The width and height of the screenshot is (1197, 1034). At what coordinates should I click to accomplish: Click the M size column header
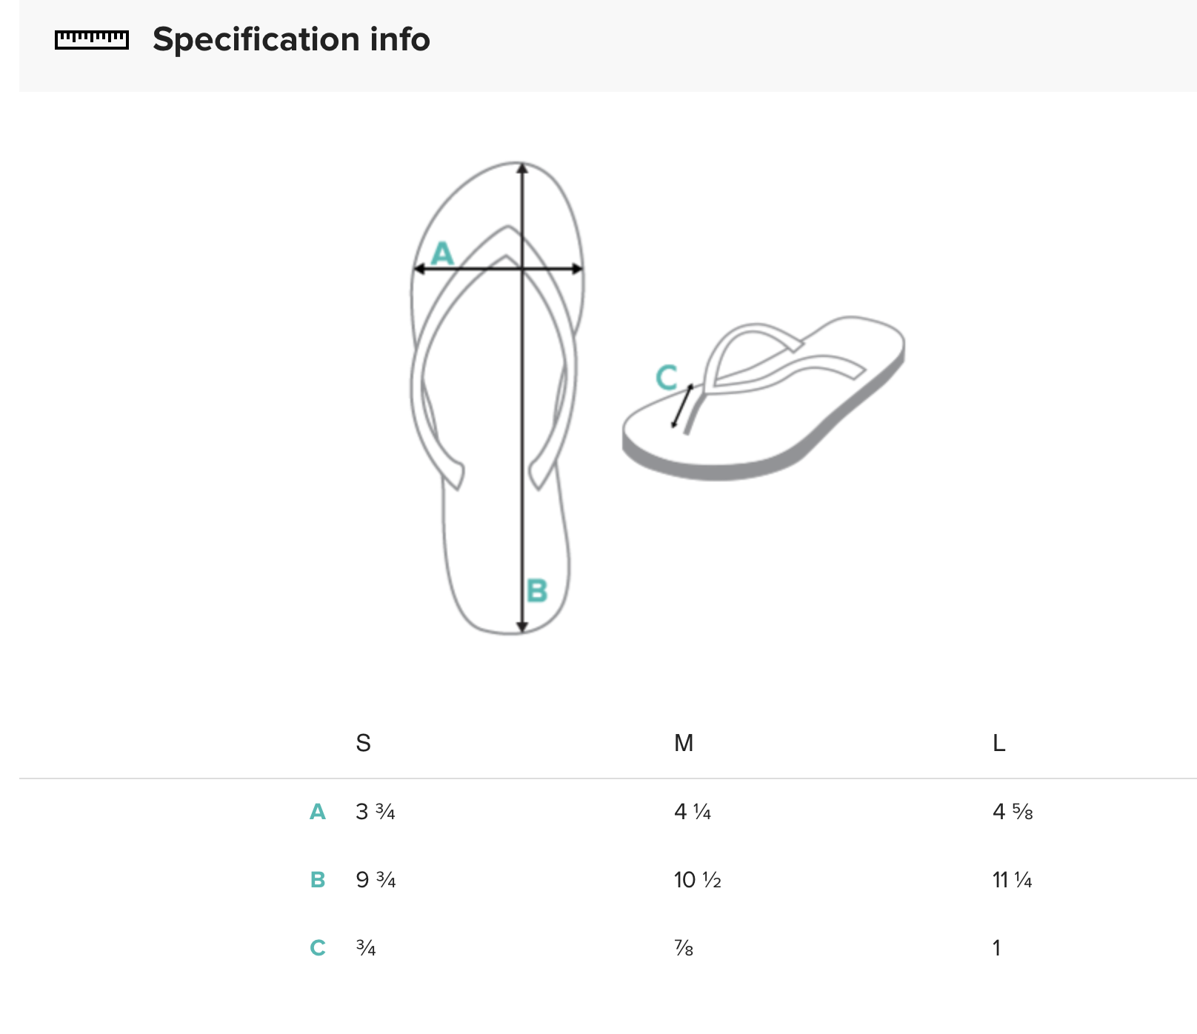(683, 743)
